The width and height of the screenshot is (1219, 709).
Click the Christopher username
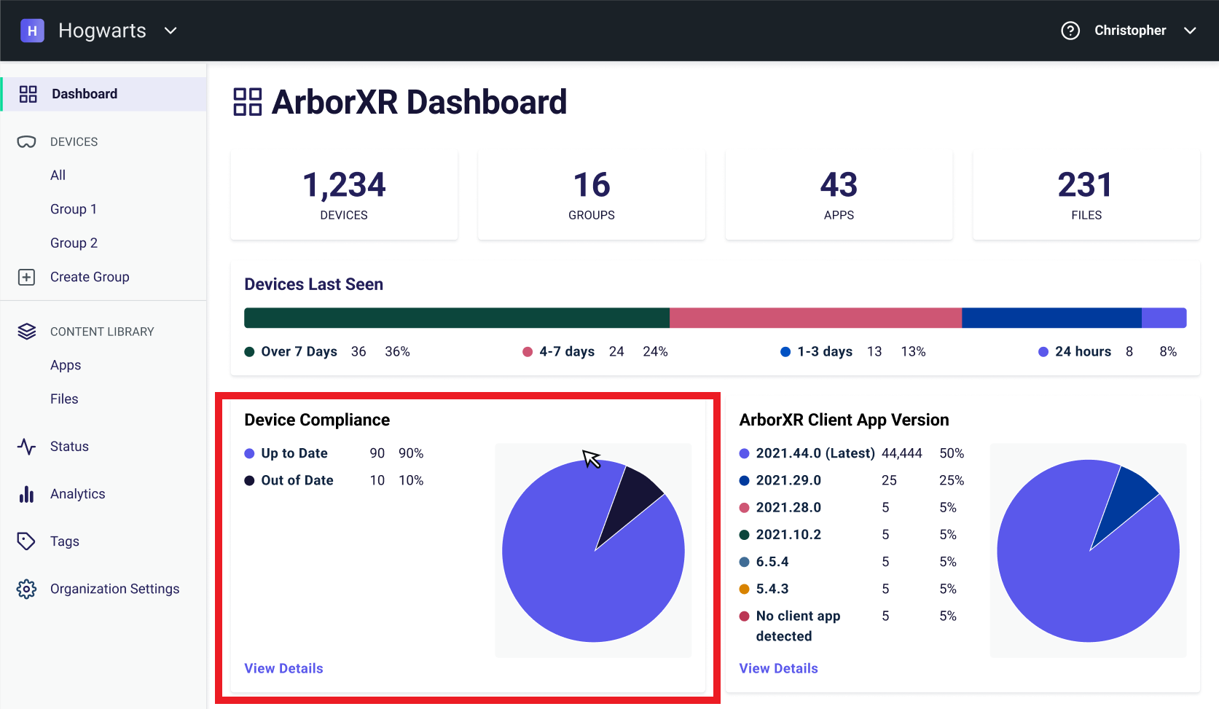[x=1130, y=31]
